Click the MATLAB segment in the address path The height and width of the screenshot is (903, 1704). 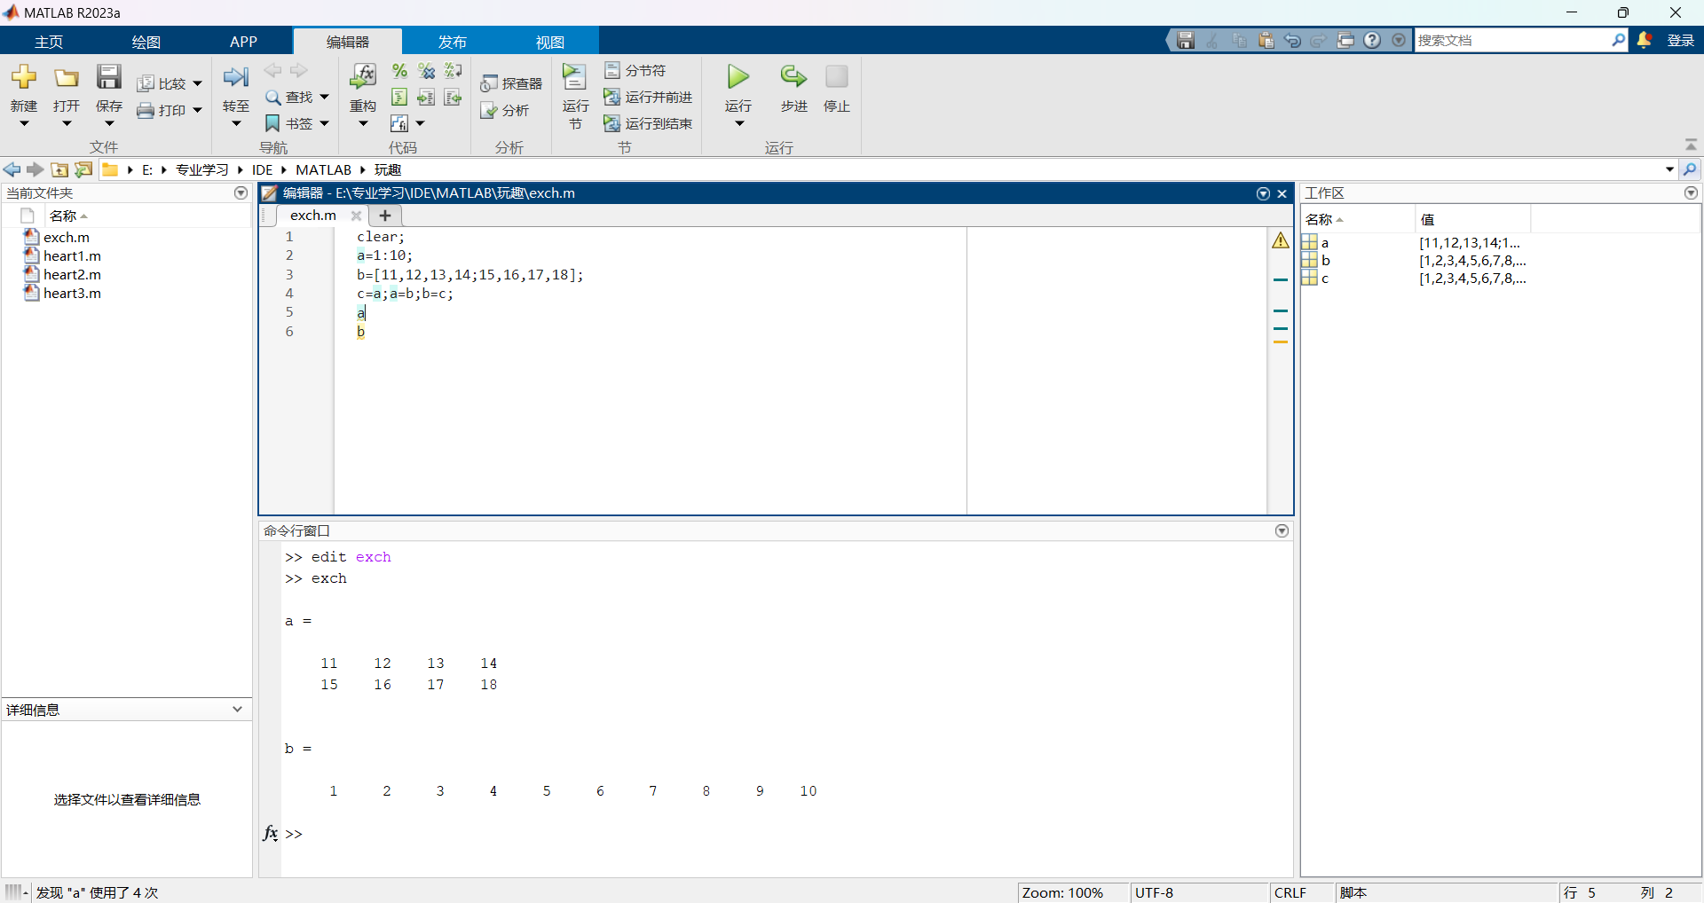coord(323,169)
